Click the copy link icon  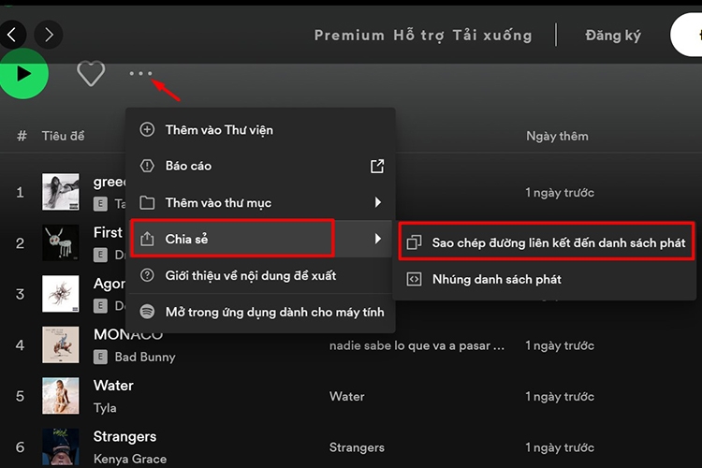[x=414, y=242]
